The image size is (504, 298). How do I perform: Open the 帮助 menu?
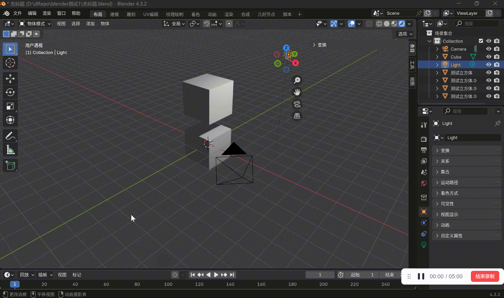[76, 13]
